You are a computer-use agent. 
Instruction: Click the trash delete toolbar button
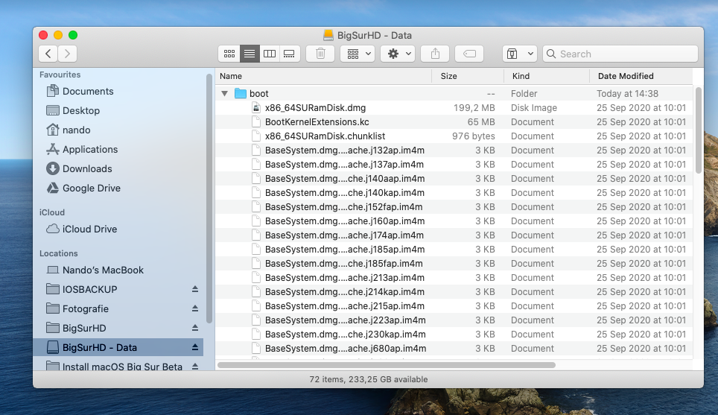(320, 54)
